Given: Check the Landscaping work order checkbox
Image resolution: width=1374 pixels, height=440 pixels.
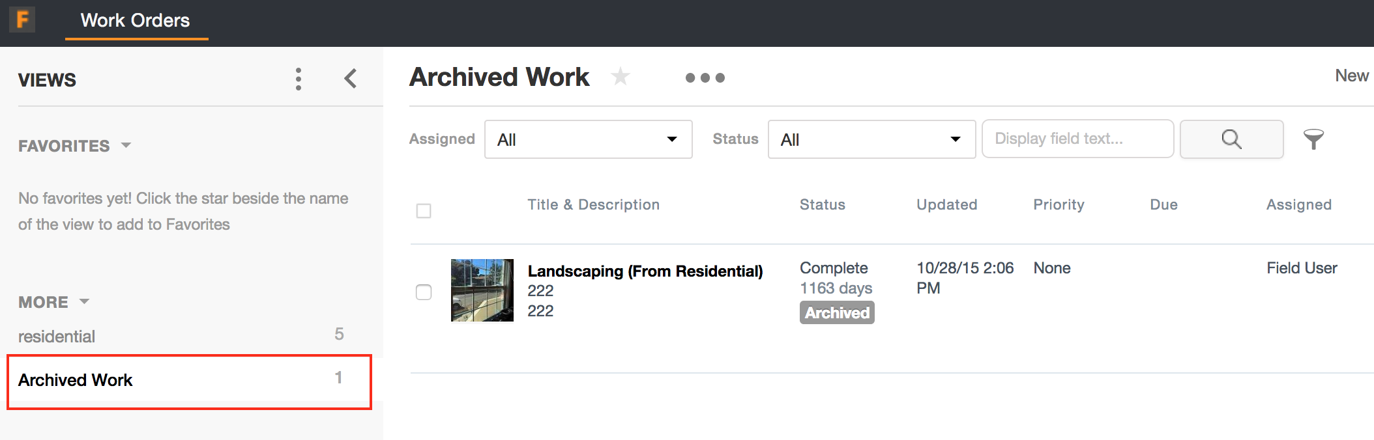Looking at the screenshot, I should pyautogui.click(x=424, y=292).
